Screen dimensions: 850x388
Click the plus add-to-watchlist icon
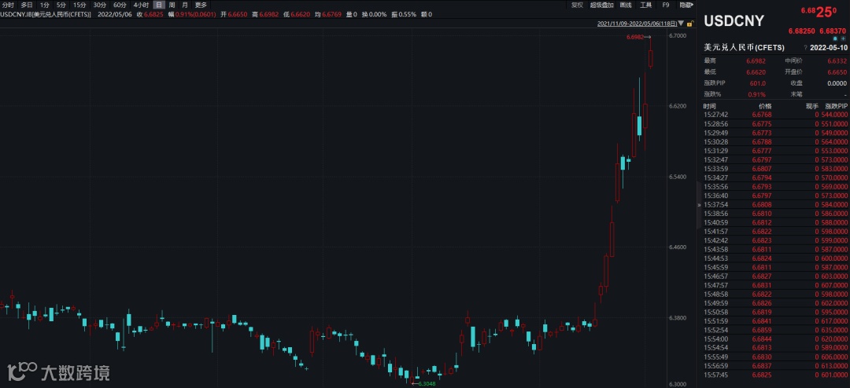(x=843, y=39)
